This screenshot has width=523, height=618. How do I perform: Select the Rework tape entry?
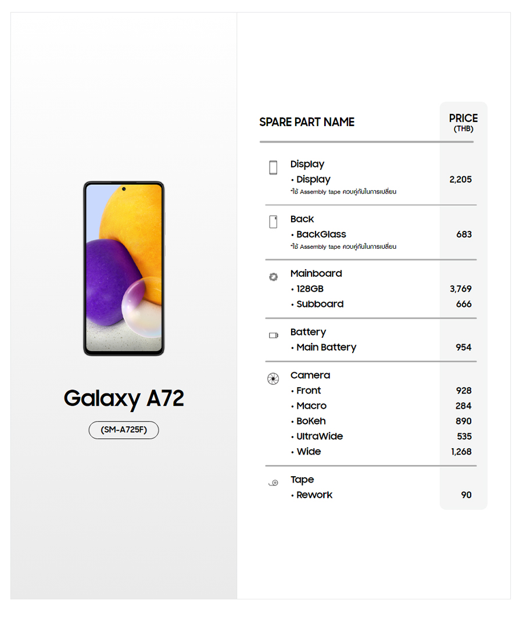[314, 495]
